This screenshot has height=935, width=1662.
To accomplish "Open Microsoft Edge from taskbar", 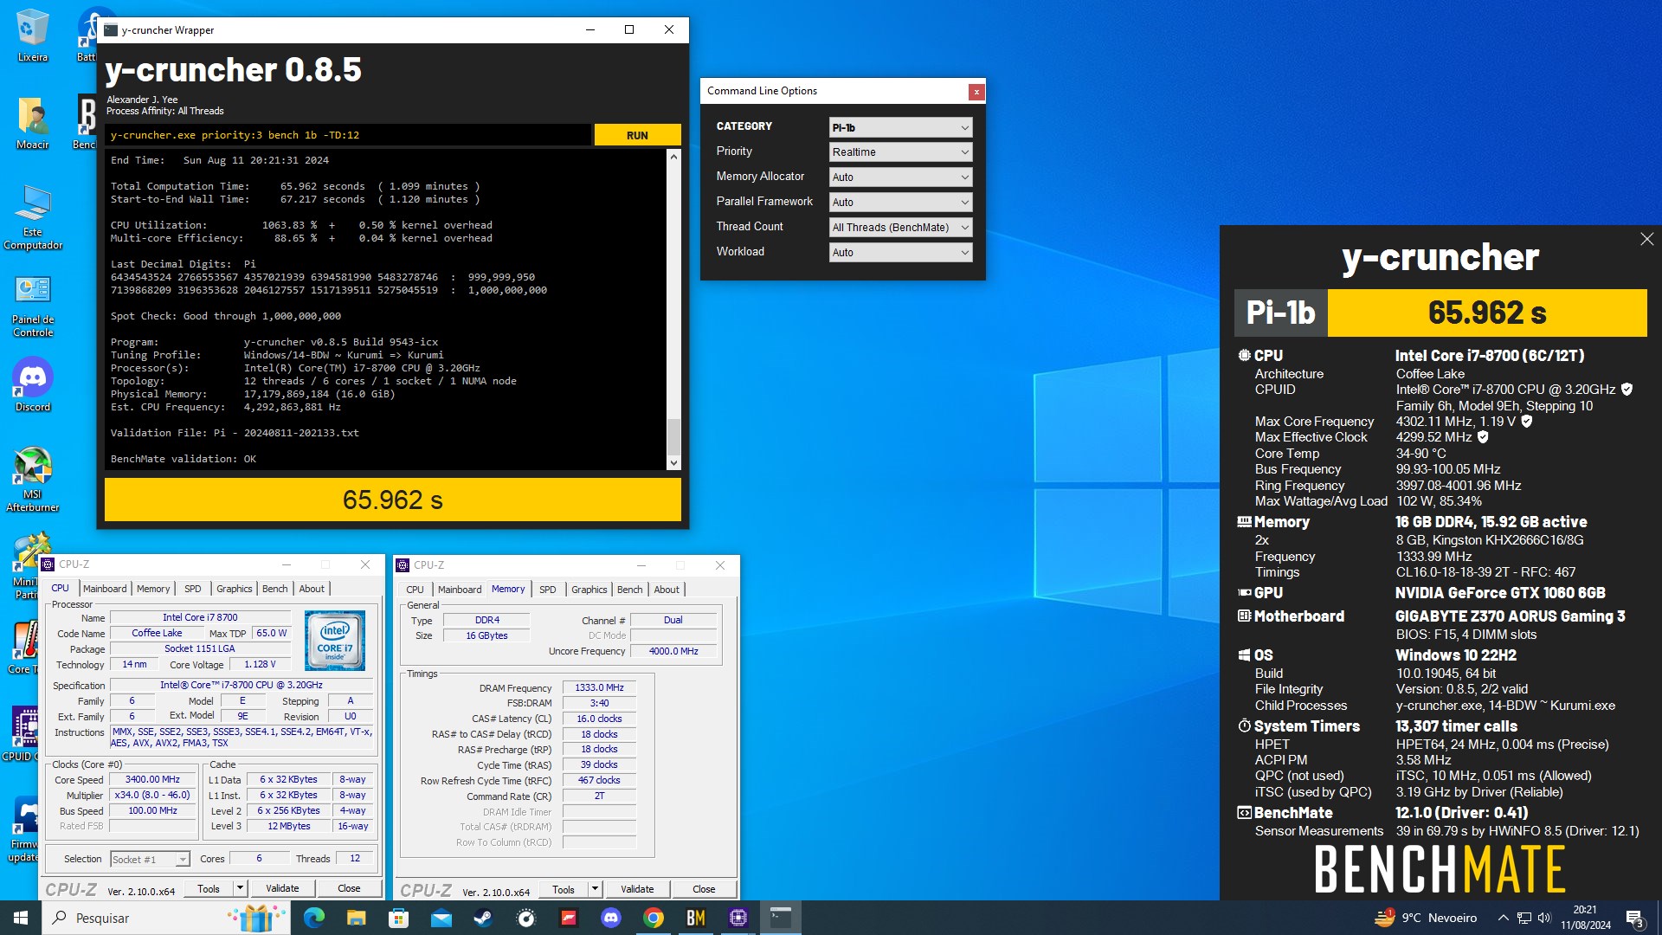I will [313, 918].
